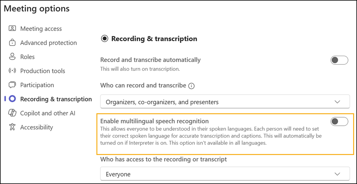Click the Copilot and other AI icon
Image resolution: width=357 pixels, height=184 pixels.
pos(12,113)
